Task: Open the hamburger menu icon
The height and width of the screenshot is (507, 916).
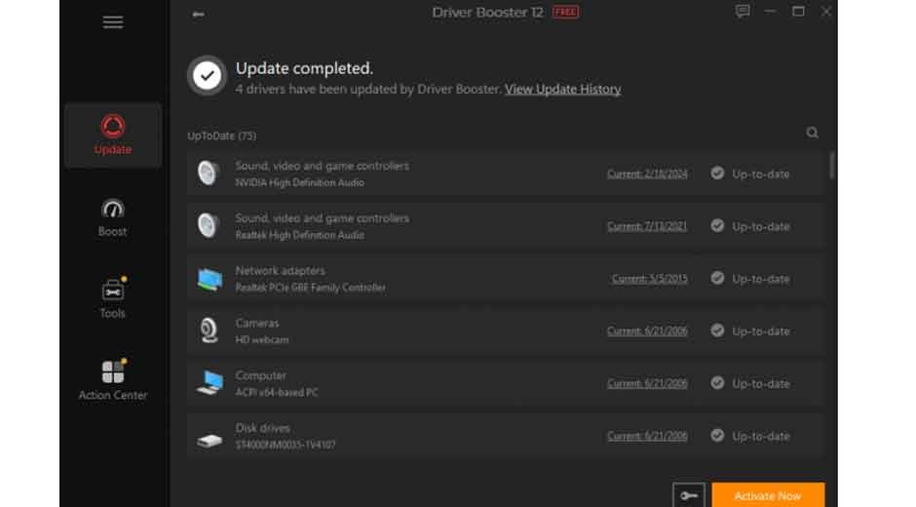Action: (113, 22)
